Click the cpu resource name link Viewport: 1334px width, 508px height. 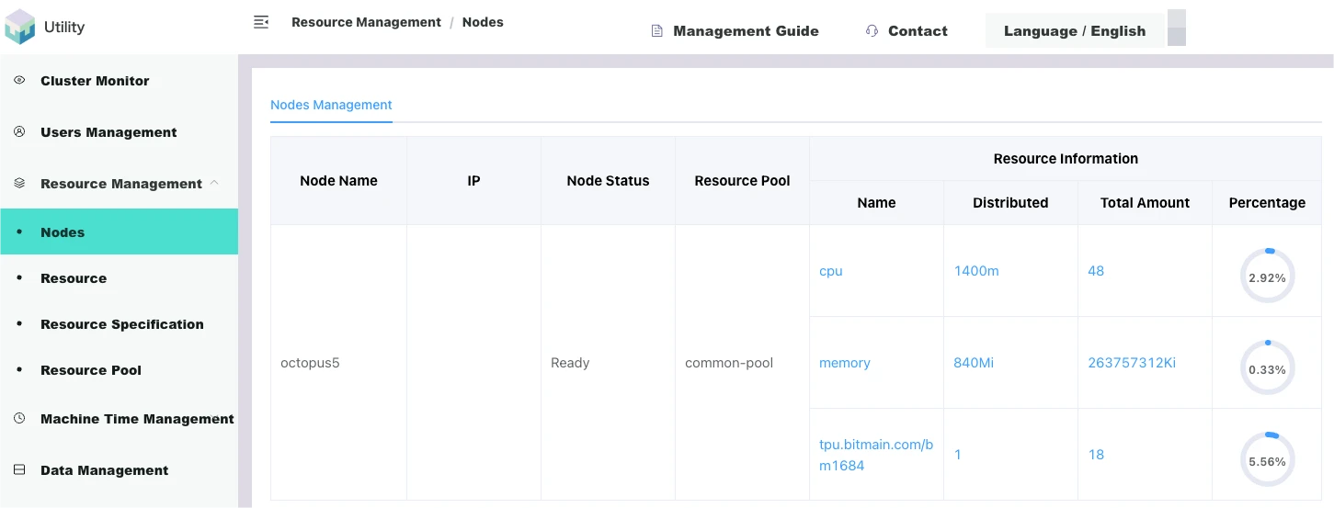(830, 271)
